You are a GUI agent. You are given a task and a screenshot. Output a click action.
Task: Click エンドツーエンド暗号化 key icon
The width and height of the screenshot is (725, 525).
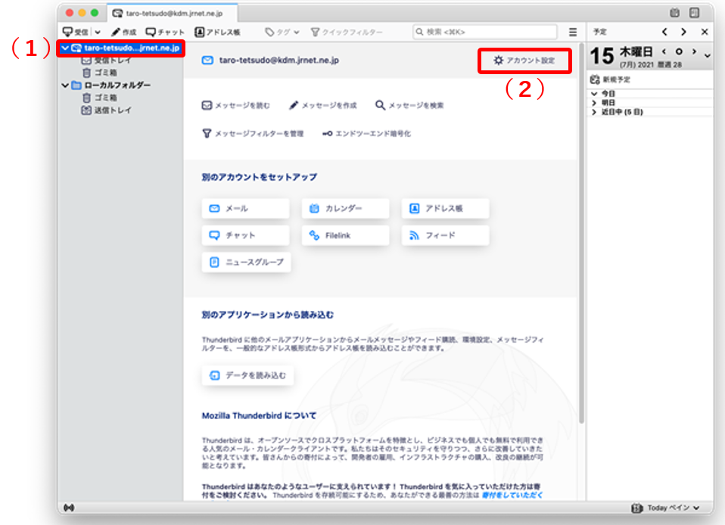point(327,133)
